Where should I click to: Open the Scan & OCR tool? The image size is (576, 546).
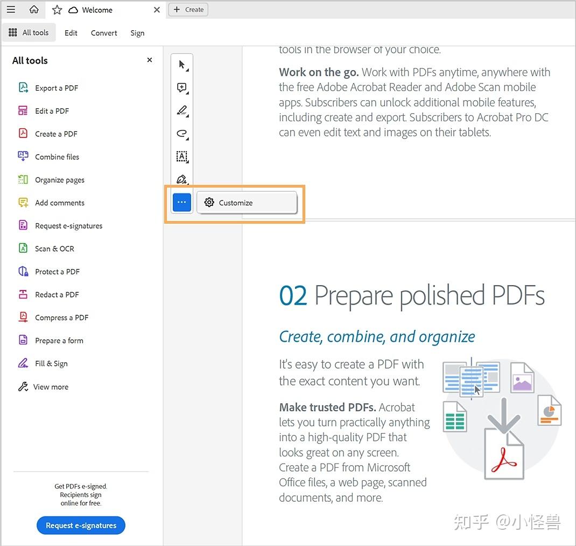(x=54, y=248)
